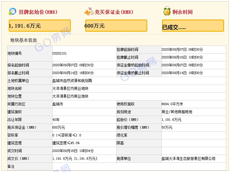
Task: Click the 备注 remarks row label
Action: click(11, 166)
